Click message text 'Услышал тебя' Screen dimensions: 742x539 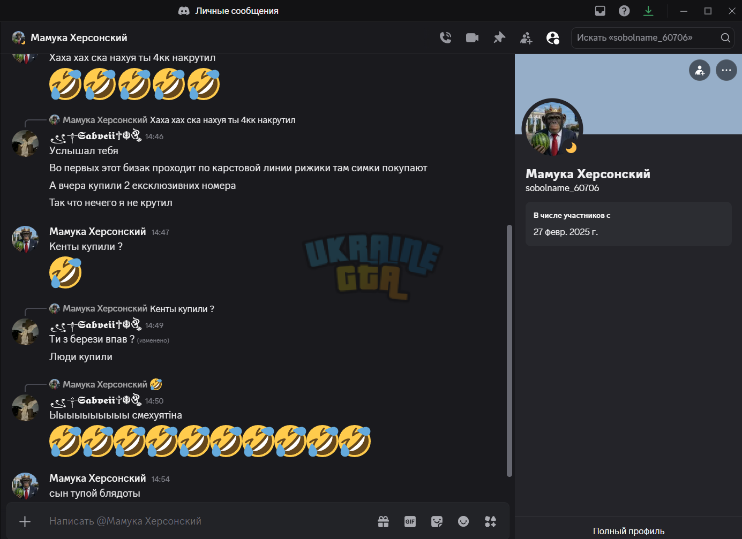pos(84,151)
